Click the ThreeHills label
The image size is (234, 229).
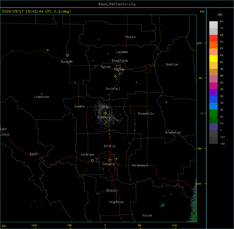click(146, 114)
